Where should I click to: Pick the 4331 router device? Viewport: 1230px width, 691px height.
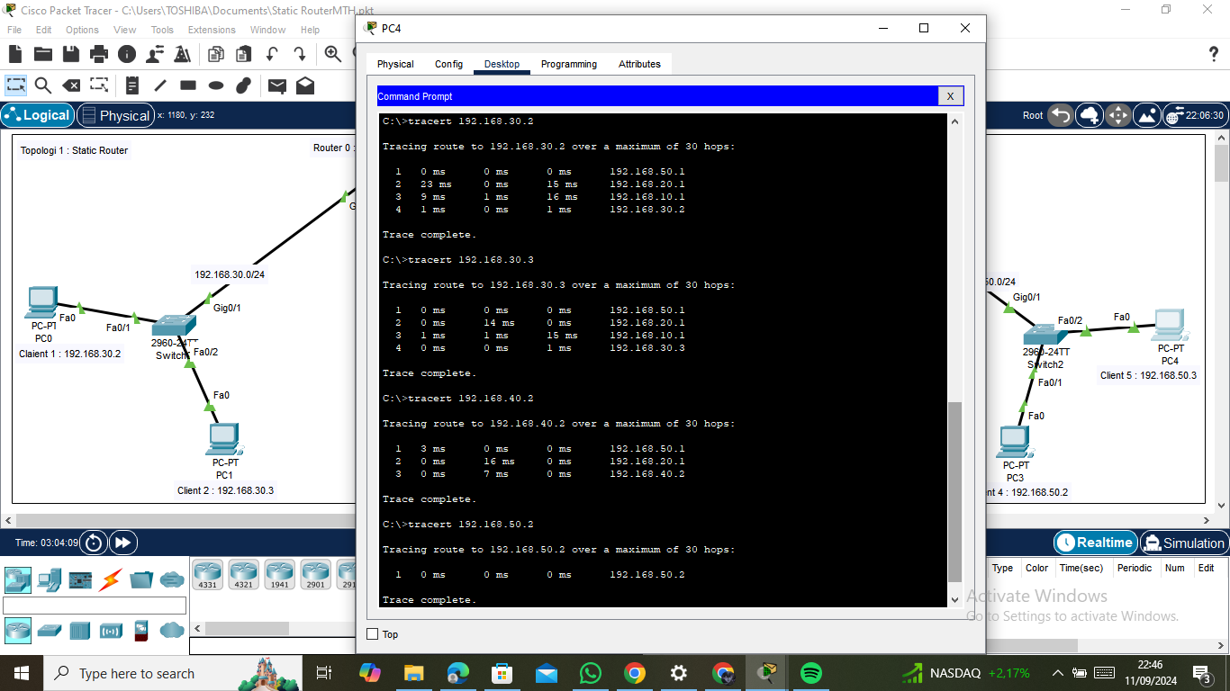(207, 575)
